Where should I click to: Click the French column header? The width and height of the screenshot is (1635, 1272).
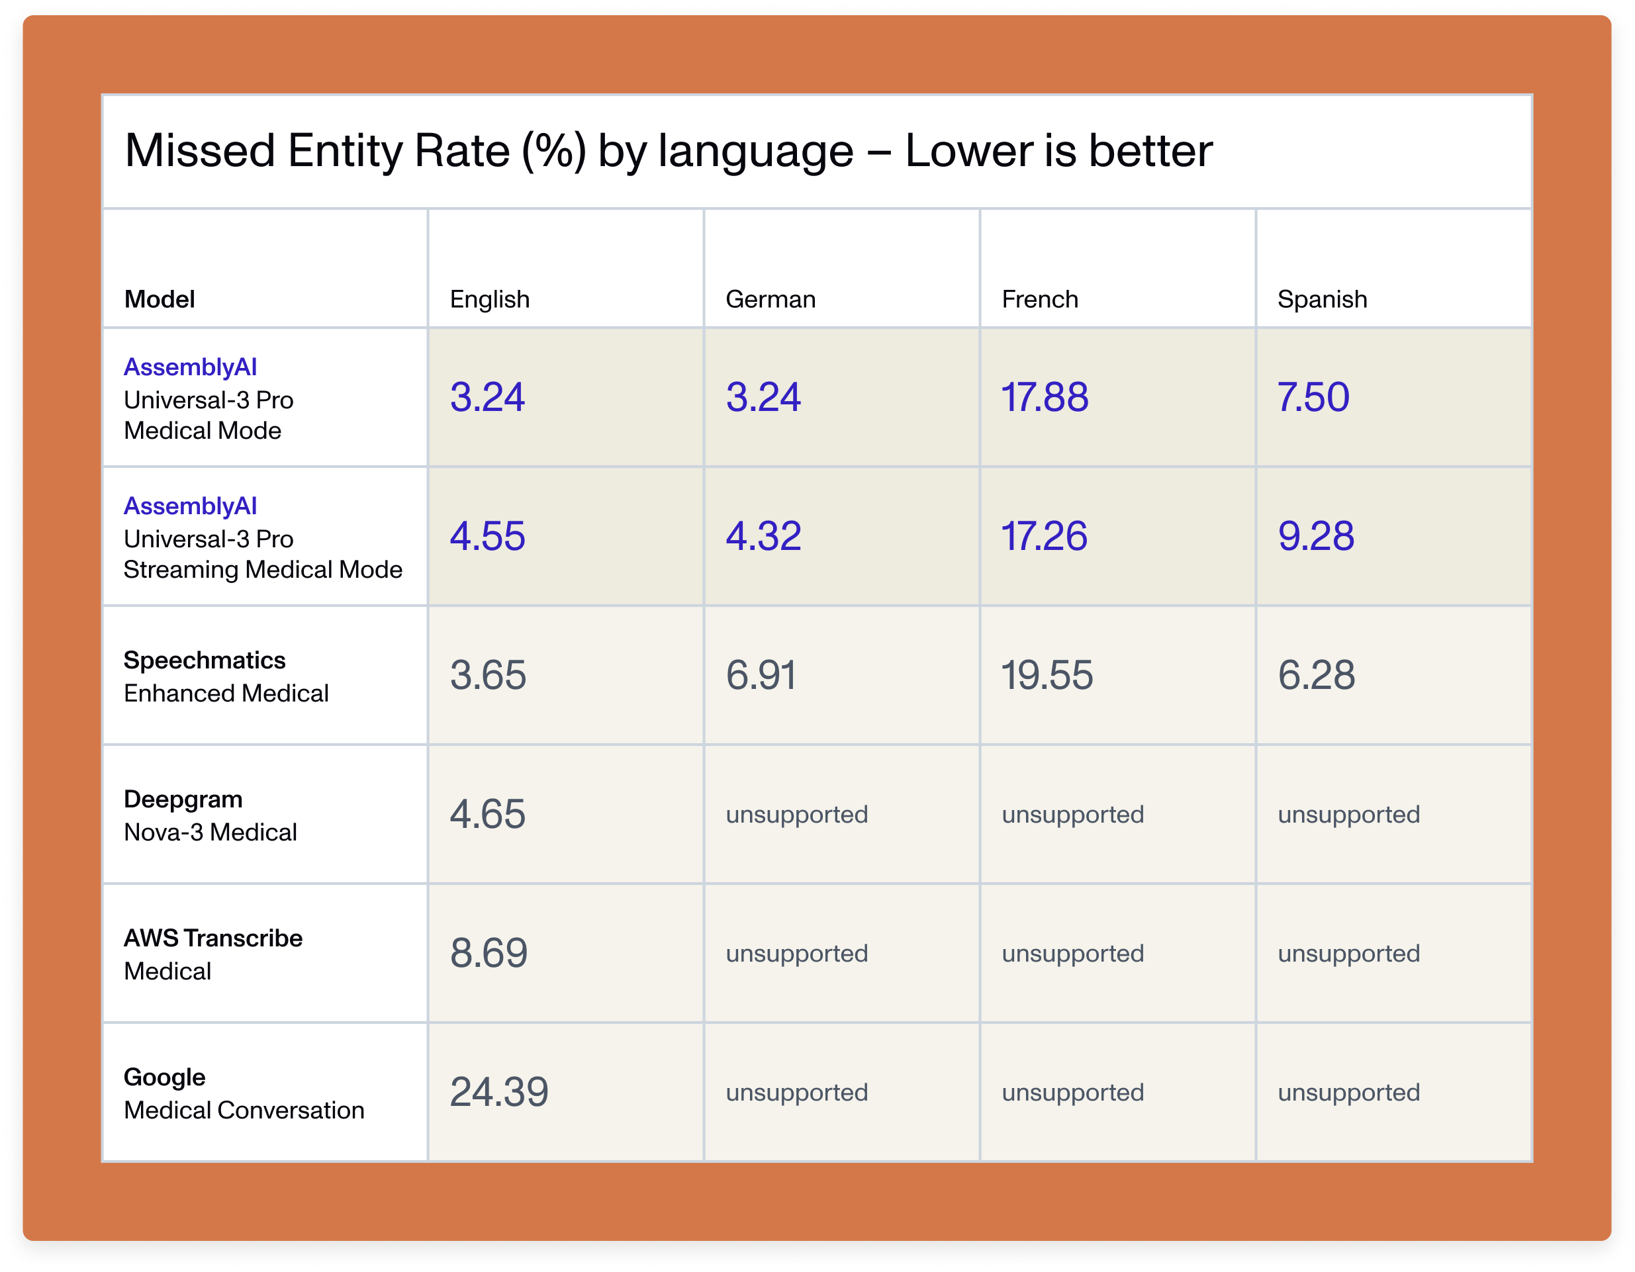coord(1040,300)
